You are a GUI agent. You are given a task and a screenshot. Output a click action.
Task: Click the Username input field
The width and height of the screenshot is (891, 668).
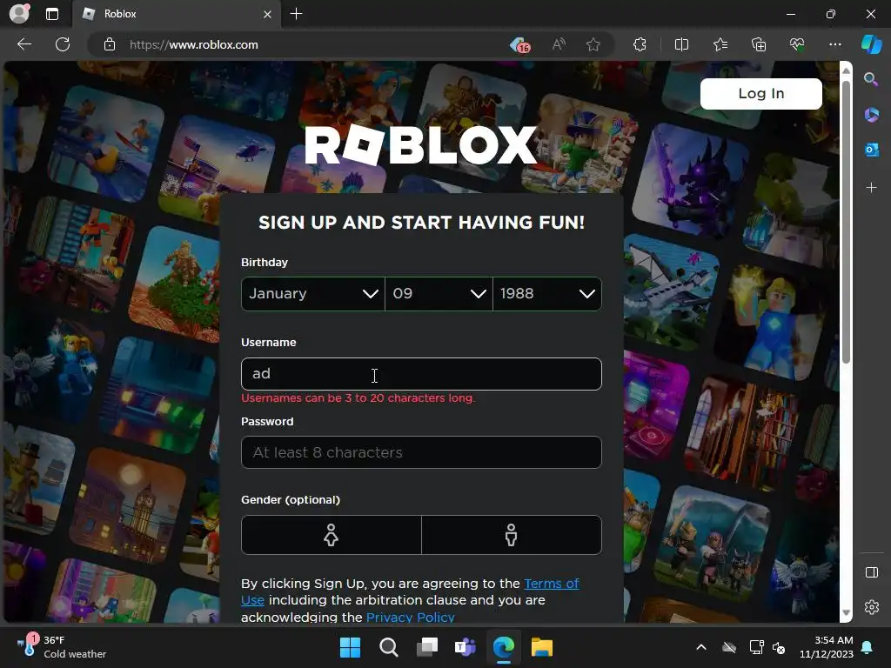421,374
